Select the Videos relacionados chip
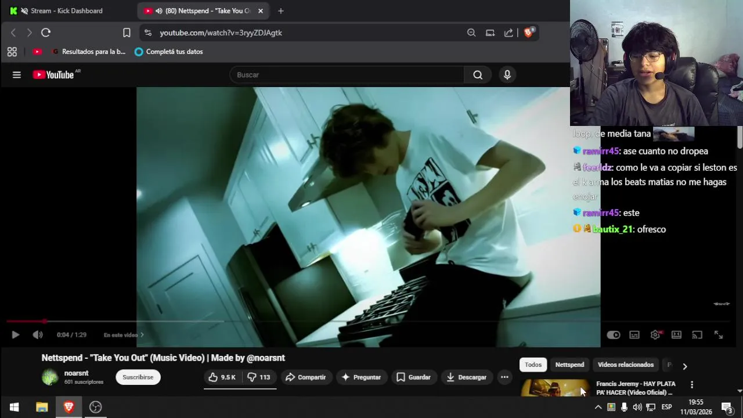This screenshot has height=418, width=743. pos(626,365)
